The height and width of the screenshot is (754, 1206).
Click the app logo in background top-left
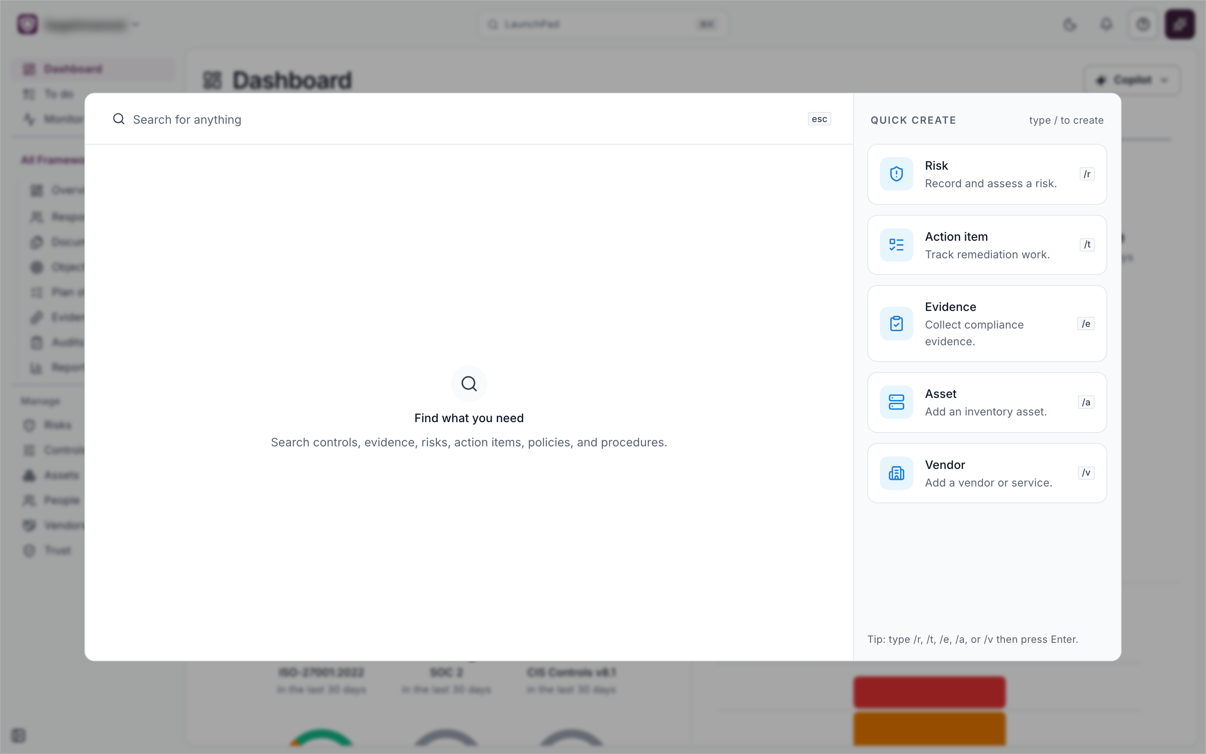(x=28, y=24)
